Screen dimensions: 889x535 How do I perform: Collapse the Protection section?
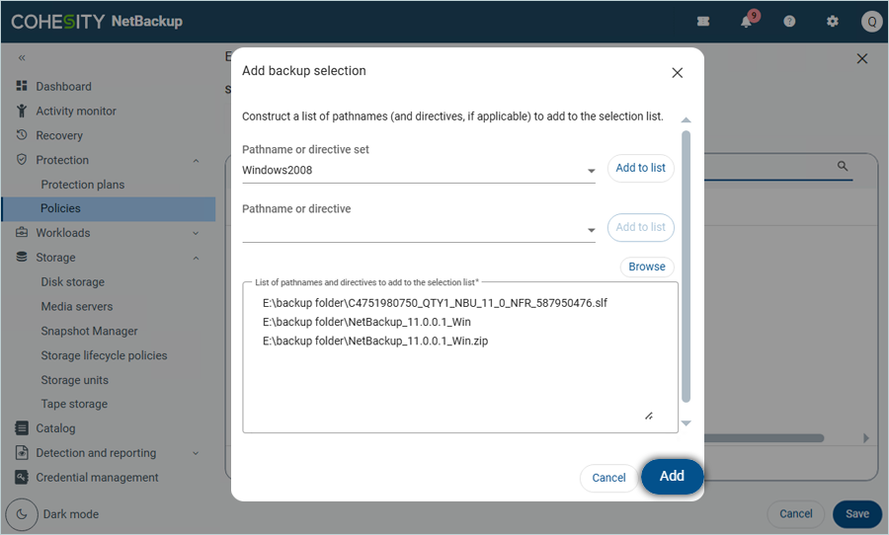(196, 160)
